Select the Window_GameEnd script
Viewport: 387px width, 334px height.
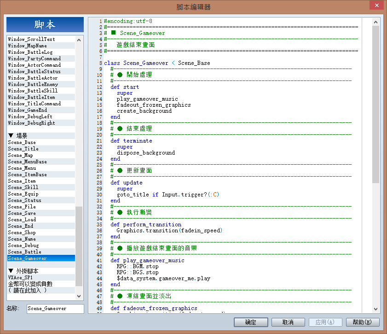pyautogui.click(x=41, y=110)
